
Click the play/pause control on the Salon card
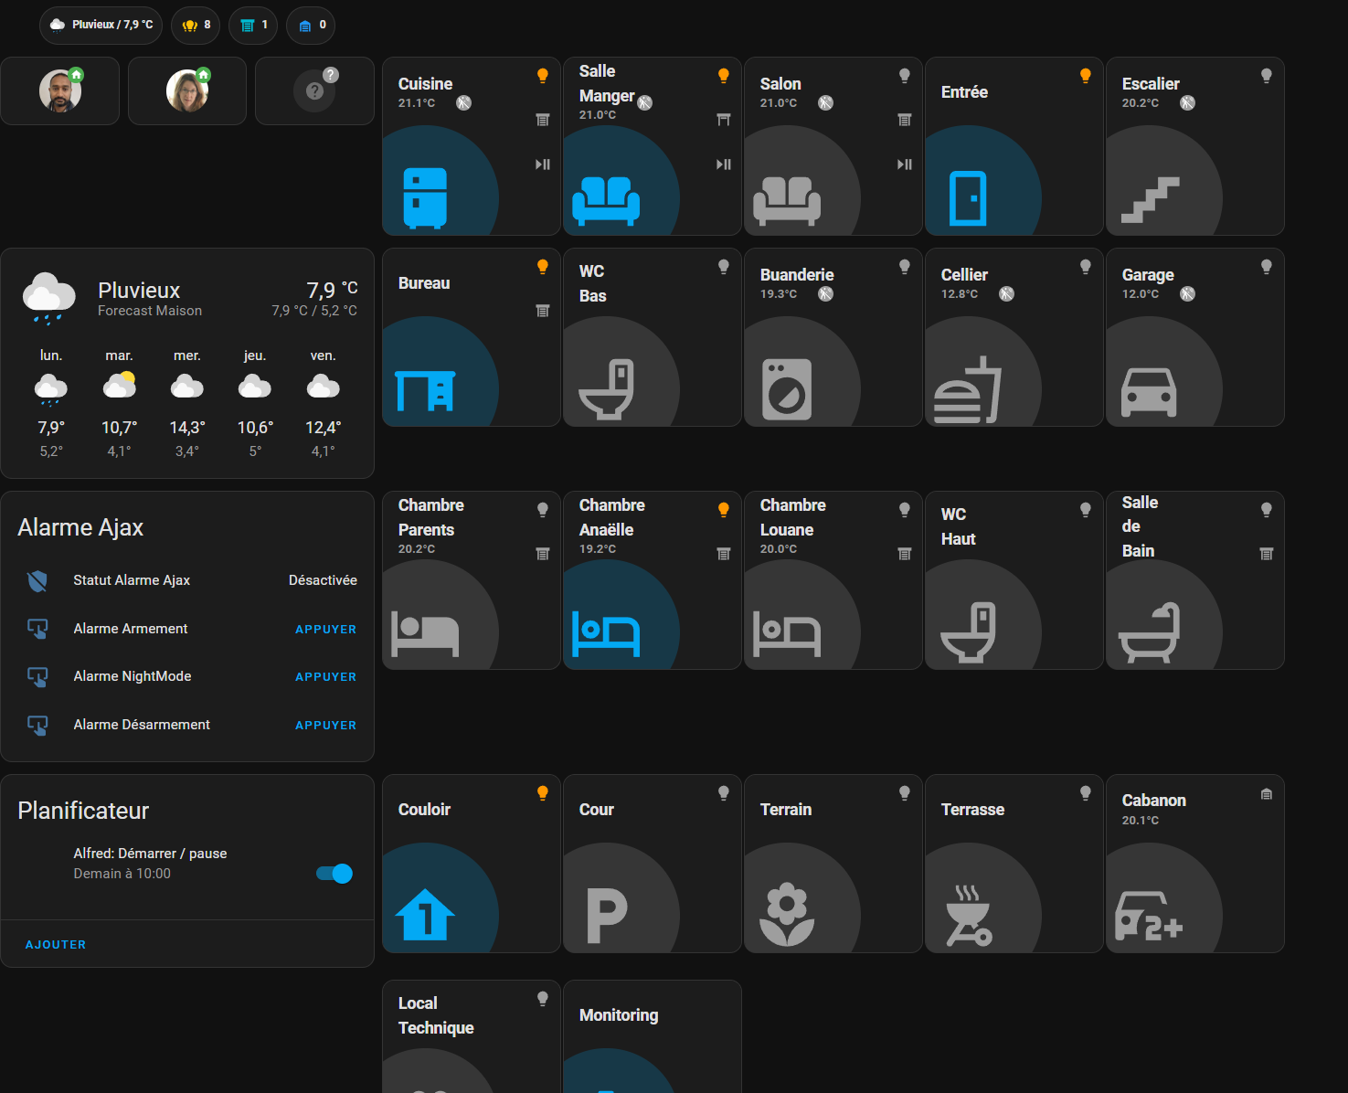coord(905,164)
